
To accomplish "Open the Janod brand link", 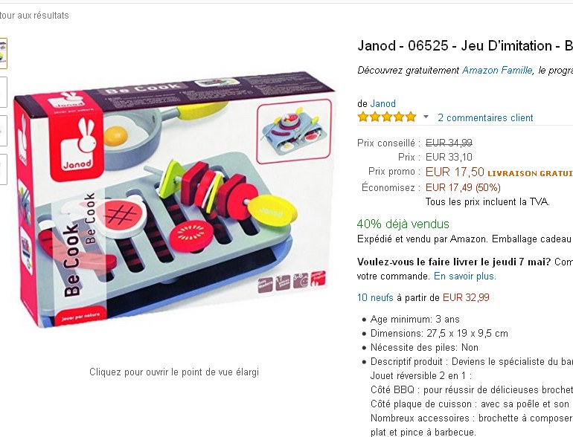I will 383,103.
